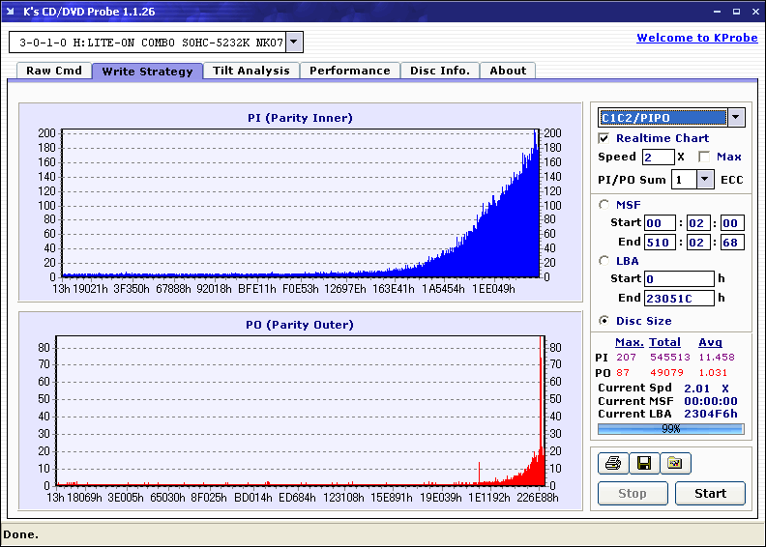Click the 99% scan progress bar
Screen dimensions: 766x547
[x=671, y=429]
